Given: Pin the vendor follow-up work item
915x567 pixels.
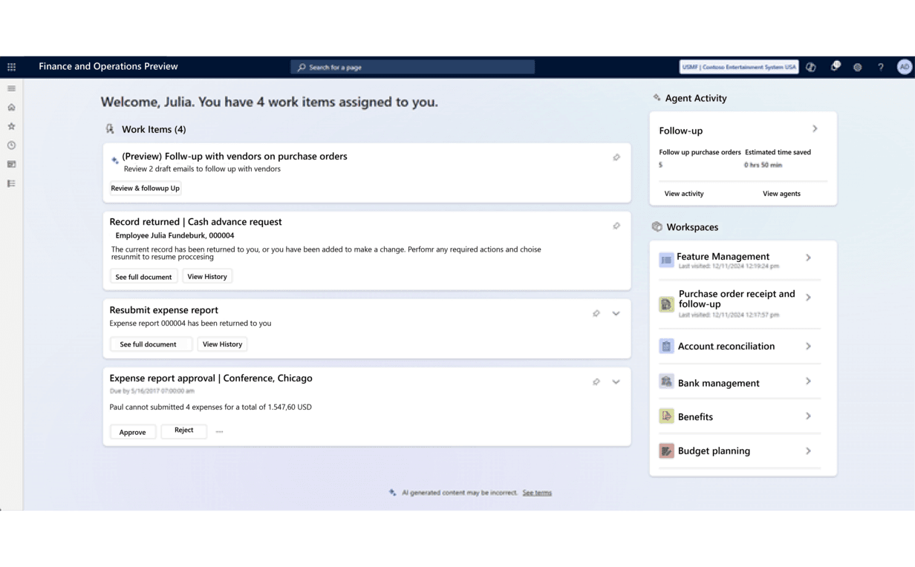Looking at the screenshot, I should (616, 157).
